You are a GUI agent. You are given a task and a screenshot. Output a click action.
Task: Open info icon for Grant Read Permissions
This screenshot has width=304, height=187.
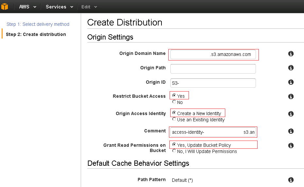pyautogui.click(x=291, y=145)
